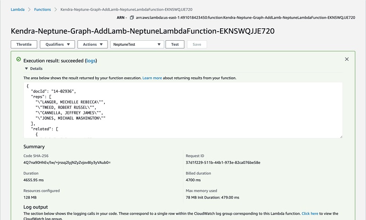
Task: Run the Test button
Action: (175, 44)
